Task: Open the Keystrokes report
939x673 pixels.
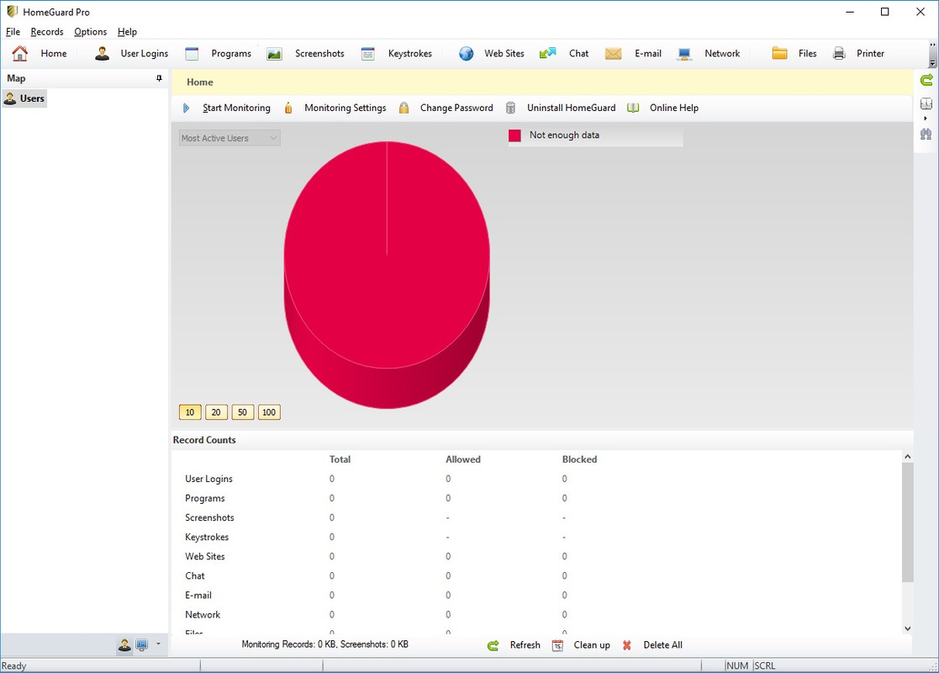Action: point(397,53)
